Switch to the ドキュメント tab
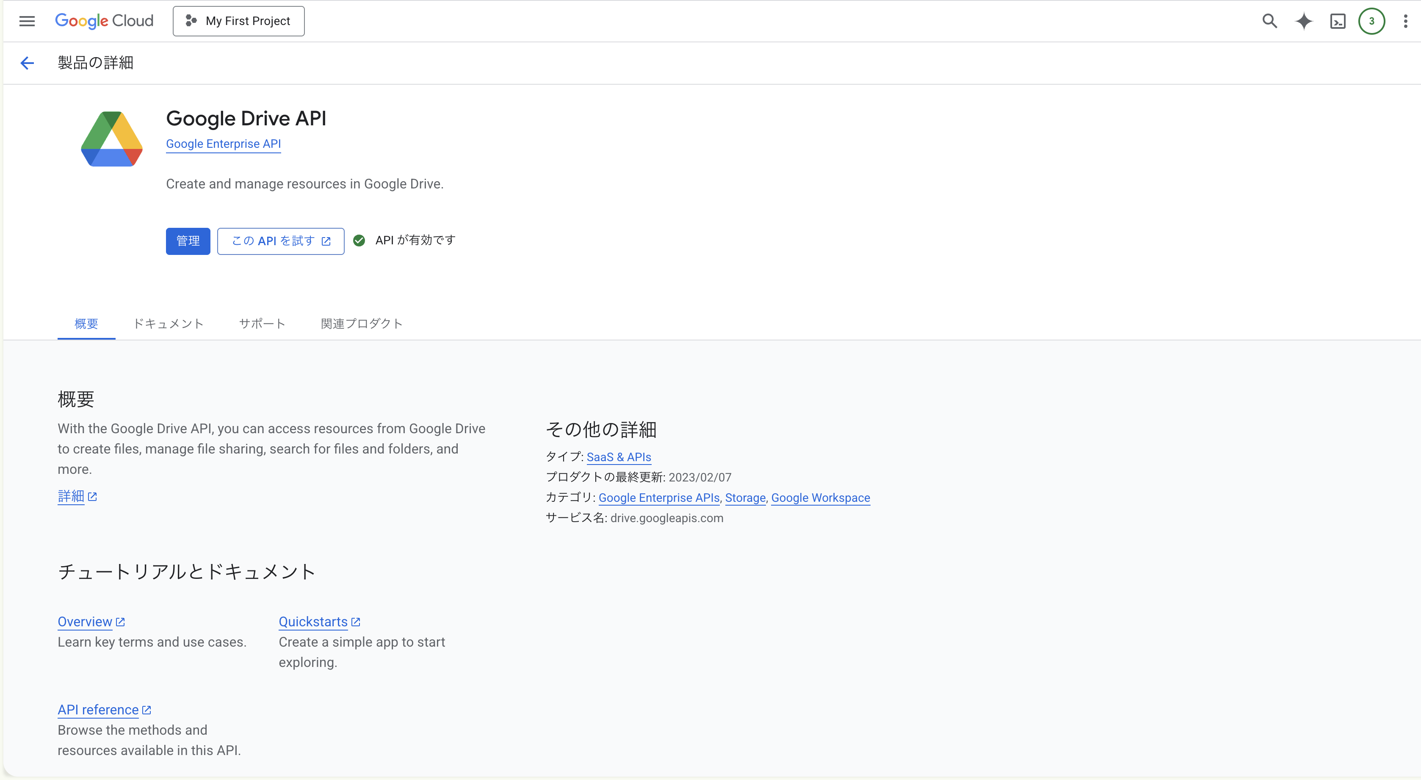Screen dimensions: 1421x780 pyautogui.click(x=169, y=324)
